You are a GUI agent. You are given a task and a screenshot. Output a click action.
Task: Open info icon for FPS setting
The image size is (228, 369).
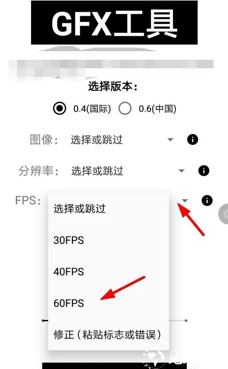point(207,200)
